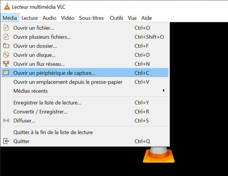Open Médias récents entry
Viewport: 228px width, 176px height.
coord(85,91)
